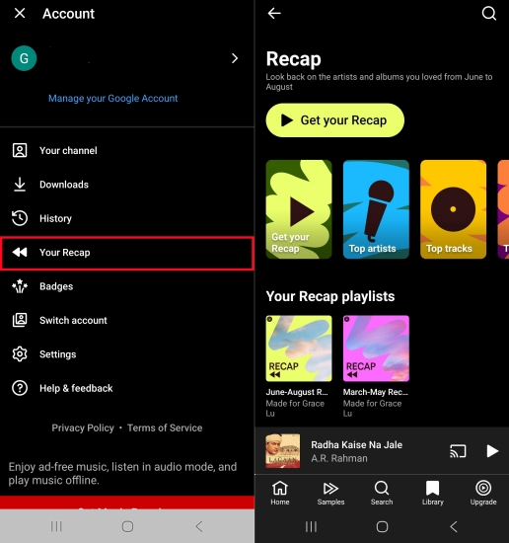
Task: Open the green Get your Recap card
Action: pyautogui.click(x=299, y=209)
